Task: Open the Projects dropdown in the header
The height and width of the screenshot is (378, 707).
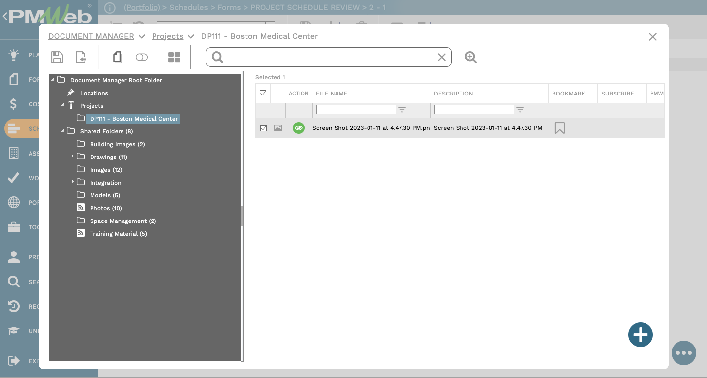Action: pos(191,36)
